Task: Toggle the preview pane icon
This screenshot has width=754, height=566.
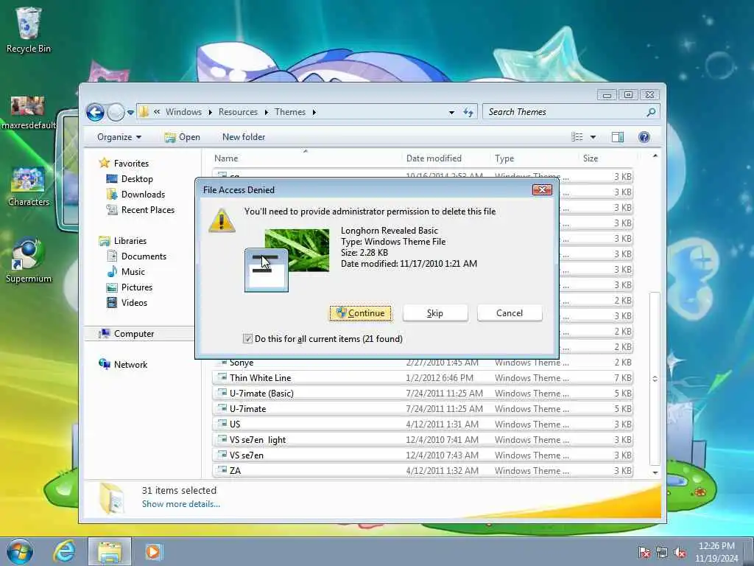Action: pos(618,137)
